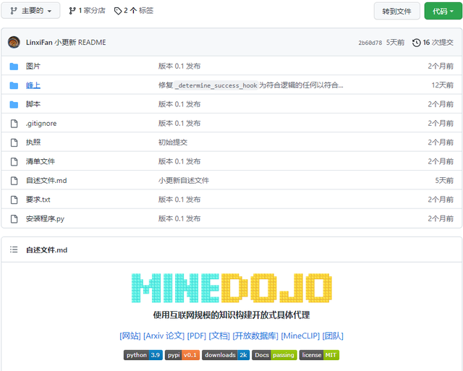Click the license MIT badge
Viewport: 463px width, 371px height.
[319, 355]
